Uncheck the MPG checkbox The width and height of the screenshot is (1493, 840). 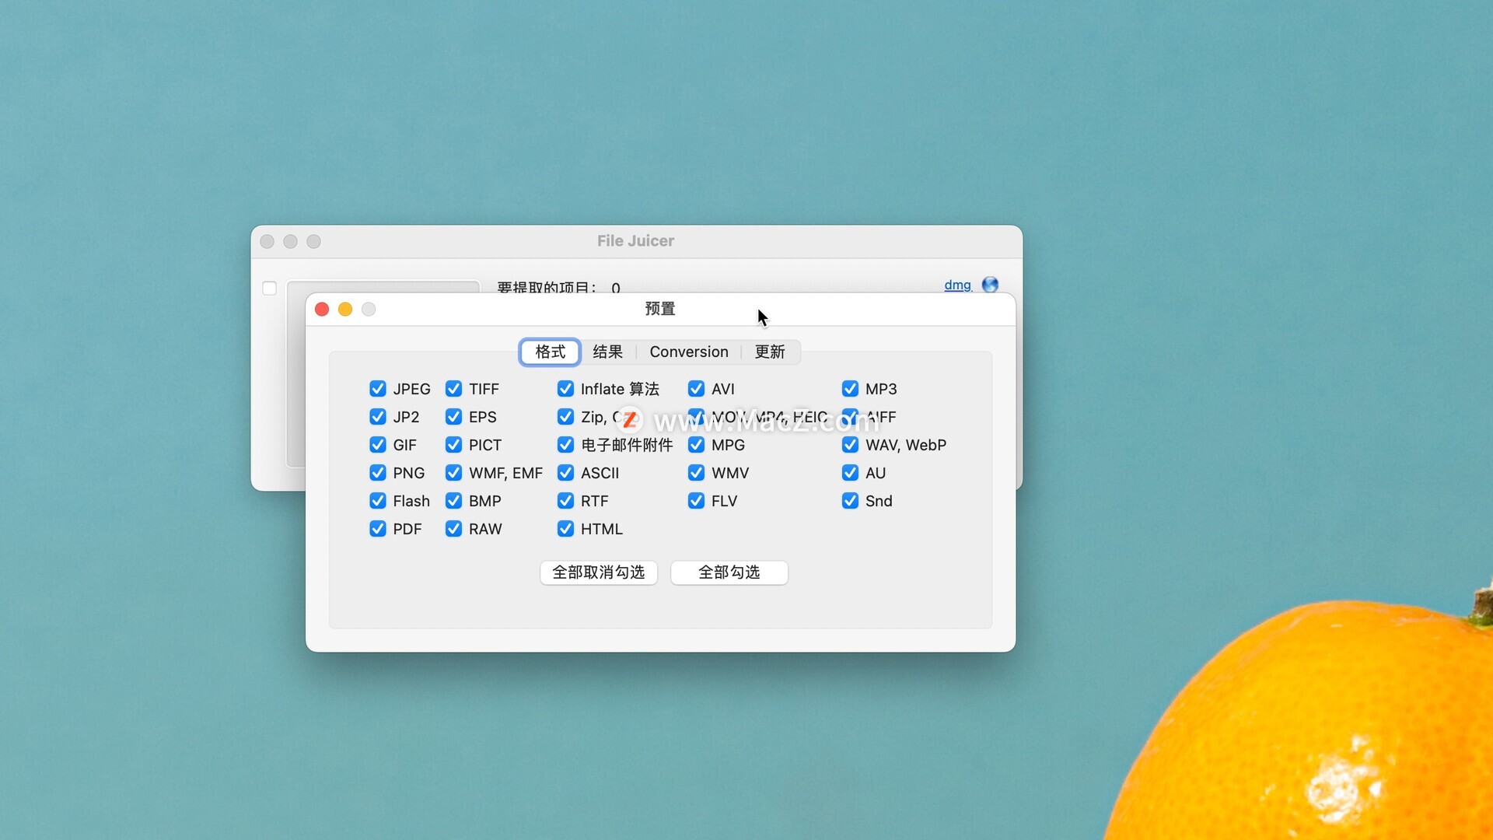point(697,445)
